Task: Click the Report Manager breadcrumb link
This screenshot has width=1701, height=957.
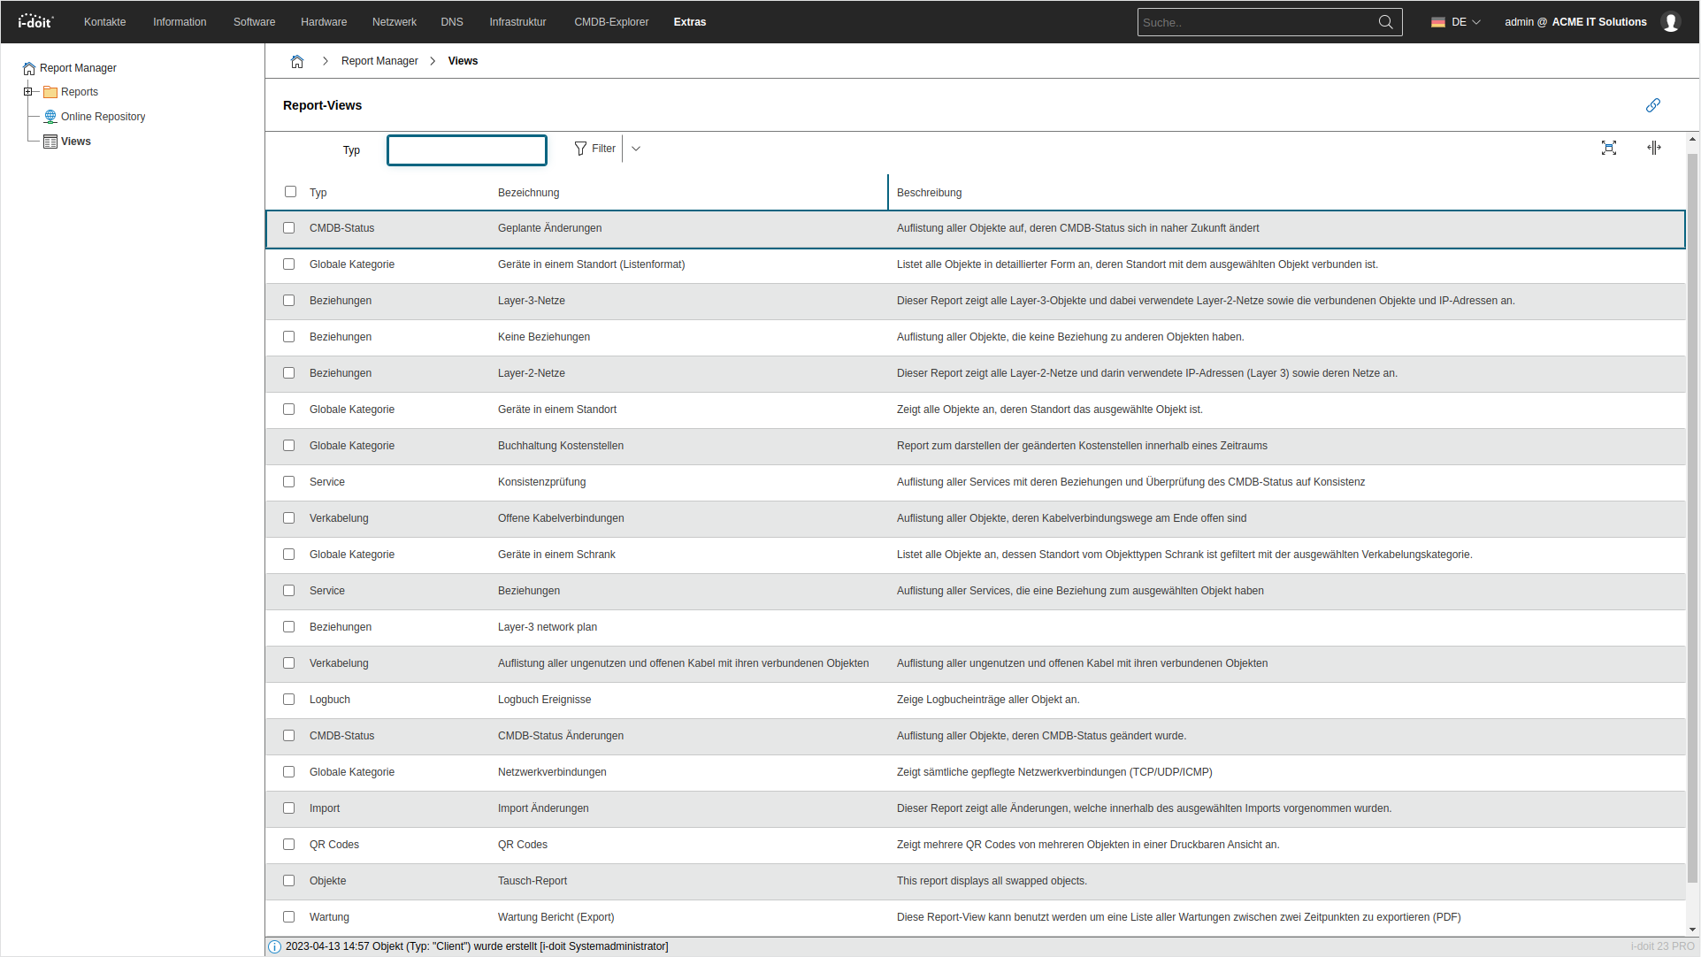Action: click(x=379, y=61)
